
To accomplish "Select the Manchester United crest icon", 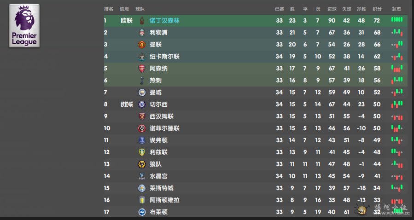I will point(142,45).
